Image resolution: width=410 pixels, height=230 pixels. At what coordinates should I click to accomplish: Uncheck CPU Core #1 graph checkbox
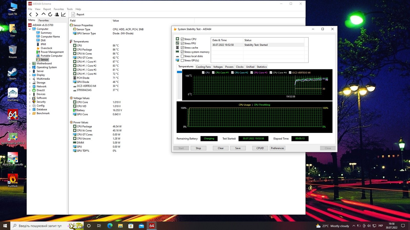213,73
